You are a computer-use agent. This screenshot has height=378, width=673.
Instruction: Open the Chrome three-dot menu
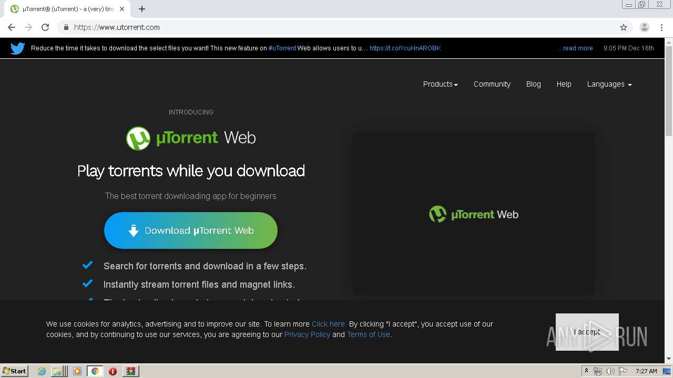pyautogui.click(x=662, y=27)
